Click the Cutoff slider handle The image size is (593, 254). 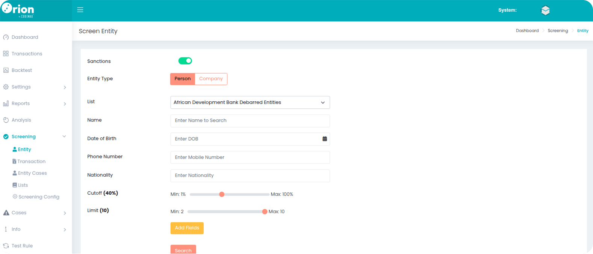pyautogui.click(x=222, y=194)
